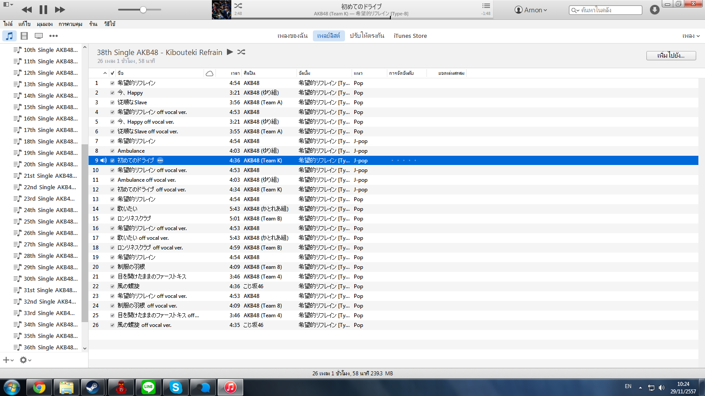
Task: Uncheck the 制服の羽根 track 20 checkbox
Action: (112, 267)
